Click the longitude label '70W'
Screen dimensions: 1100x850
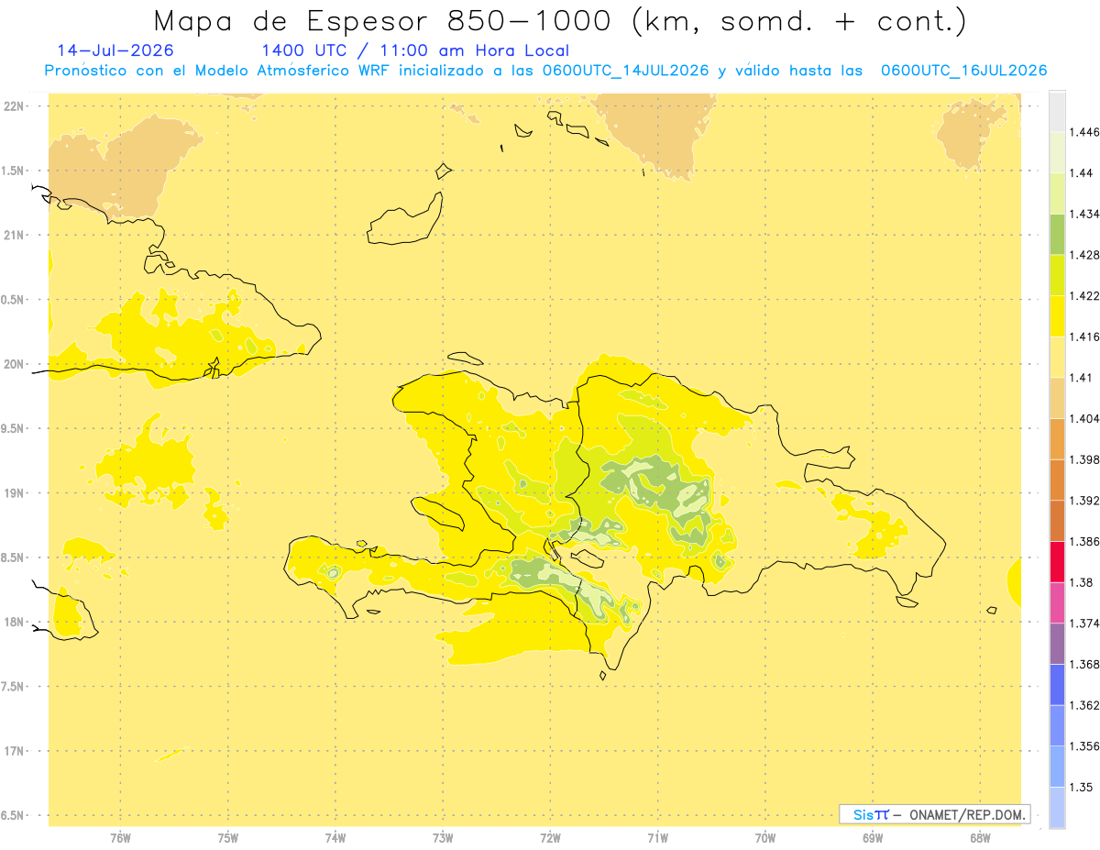(x=764, y=837)
